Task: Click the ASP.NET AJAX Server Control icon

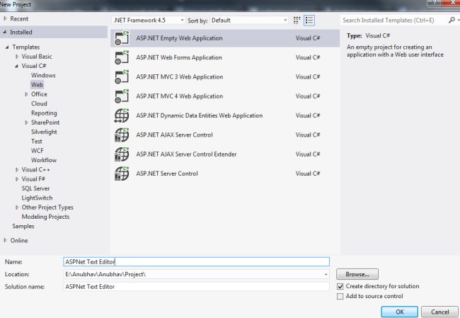Action: point(122,135)
